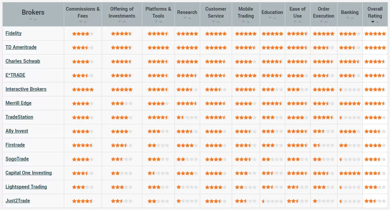Viewport: 390px width, 210px height.
Task: Click SogoTrade's Research star rating
Action: tap(187, 159)
